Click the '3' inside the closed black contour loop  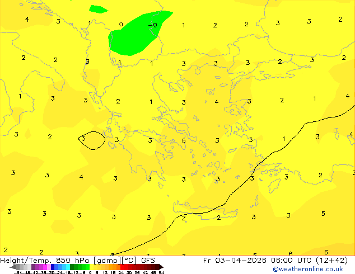click(83, 138)
